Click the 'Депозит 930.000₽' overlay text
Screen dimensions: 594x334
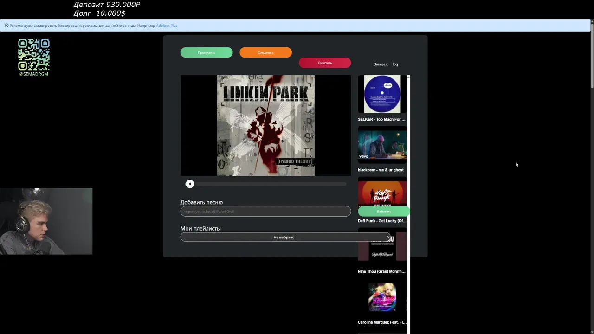click(107, 5)
